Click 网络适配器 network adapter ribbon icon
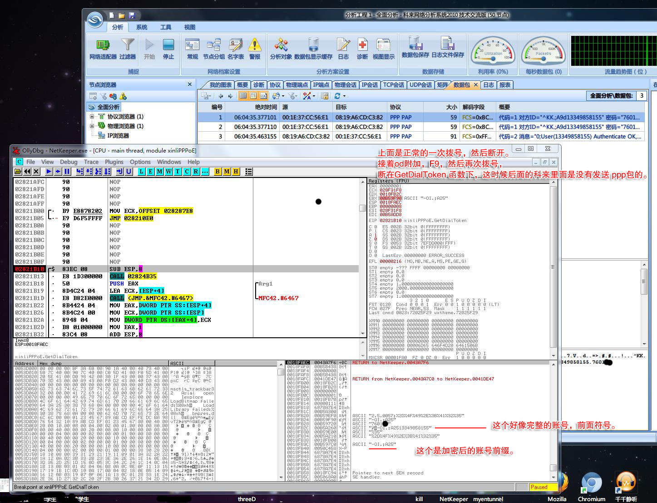This screenshot has width=657, height=503. click(103, 49)
